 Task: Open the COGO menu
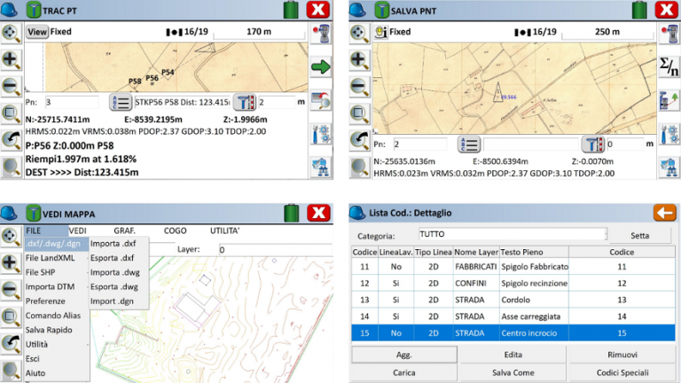(x=175, y=231)
